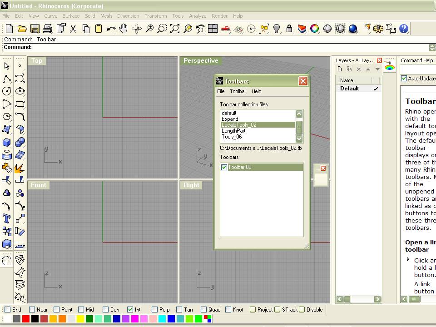Viewport: 436px width, 327px height.
Task: Open the Toolbar menu in Toolbars dialog
Action: pos(238,91)
